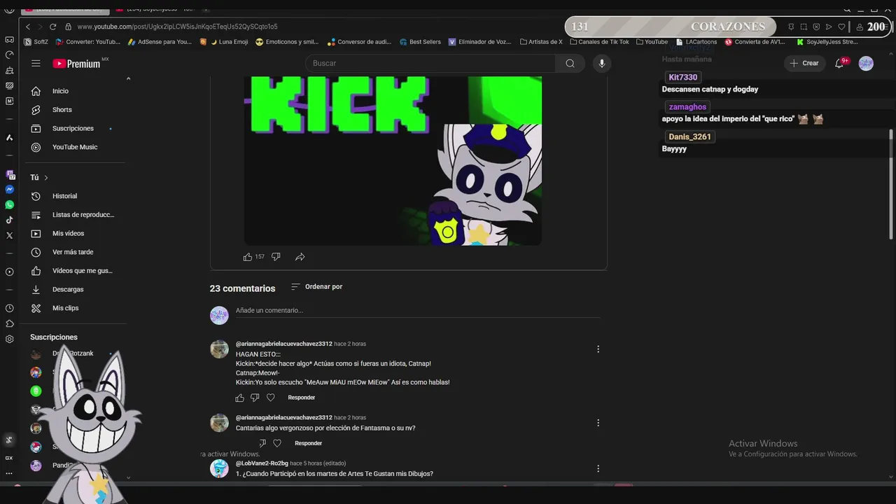Go back with the browser back arrow

(28, 27)
